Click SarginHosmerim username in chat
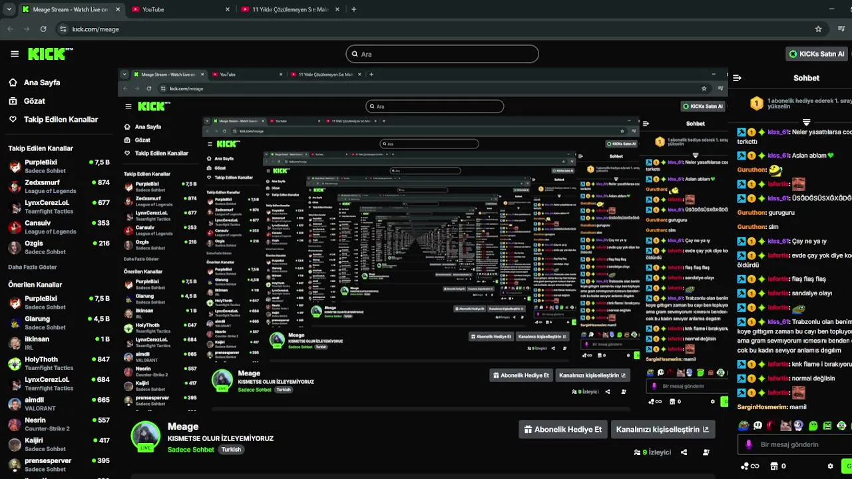This screenshot has height=479, width=852. click(x=761, y=406)
